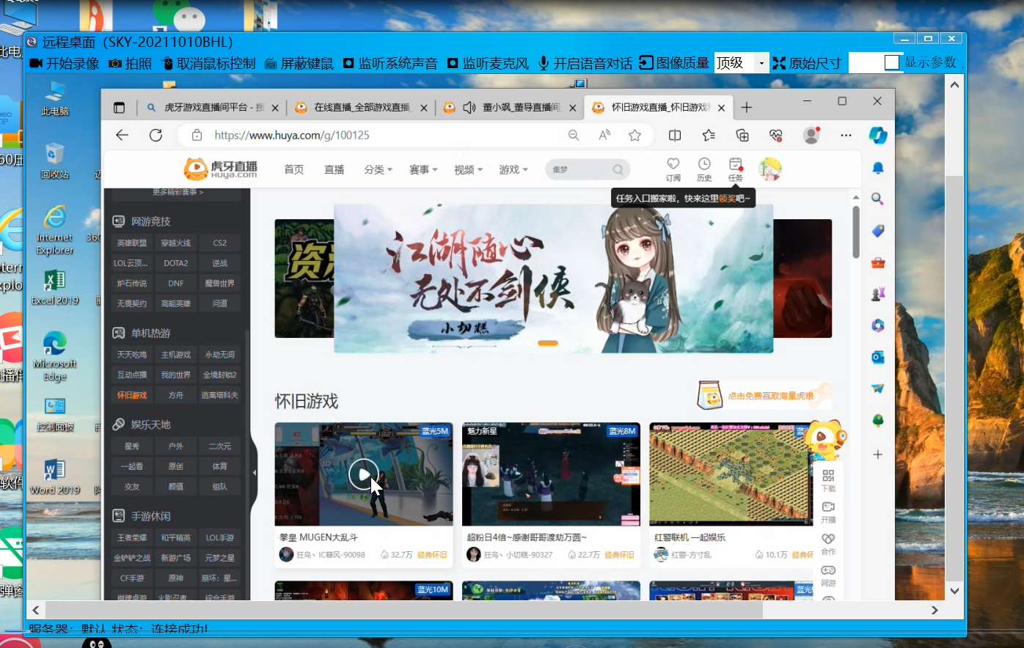Image resolution: width=1024 pixels, height=648 pixels.
Task: Select 直播 in Huya navigation bar
Action: 334,169
